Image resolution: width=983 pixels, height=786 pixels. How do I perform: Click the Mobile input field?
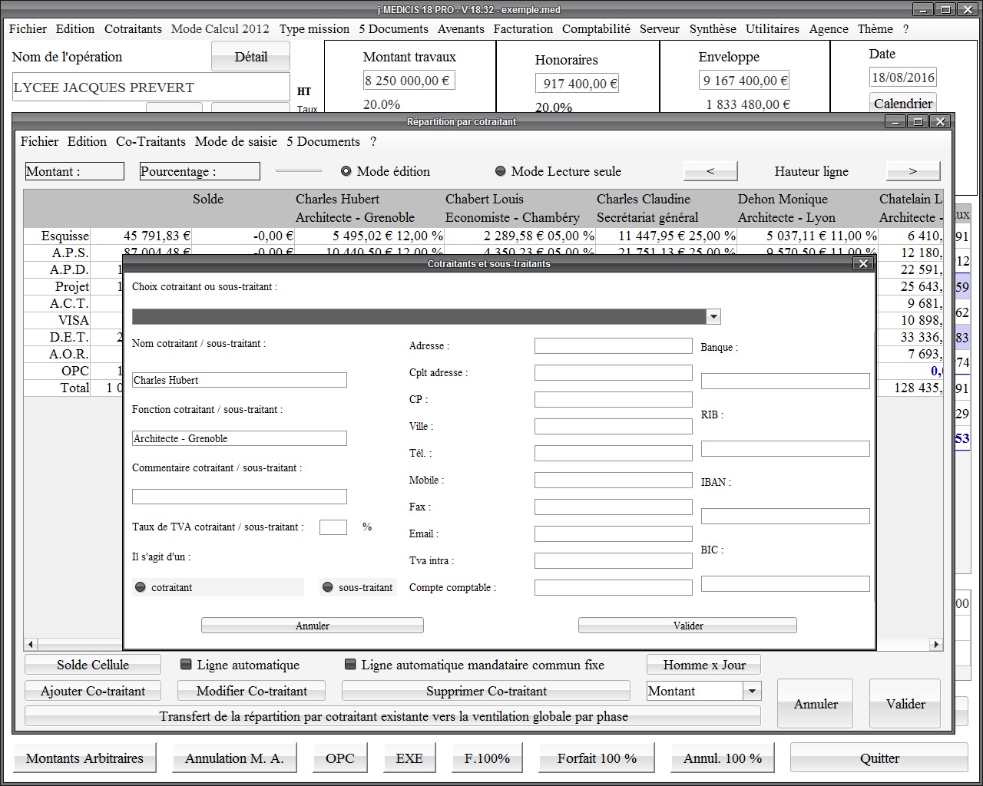coord(614,480)
